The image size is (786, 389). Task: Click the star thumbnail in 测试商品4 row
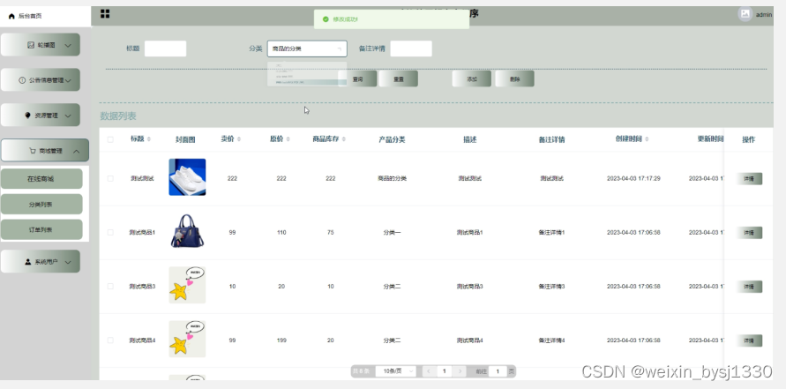(188, 340)
